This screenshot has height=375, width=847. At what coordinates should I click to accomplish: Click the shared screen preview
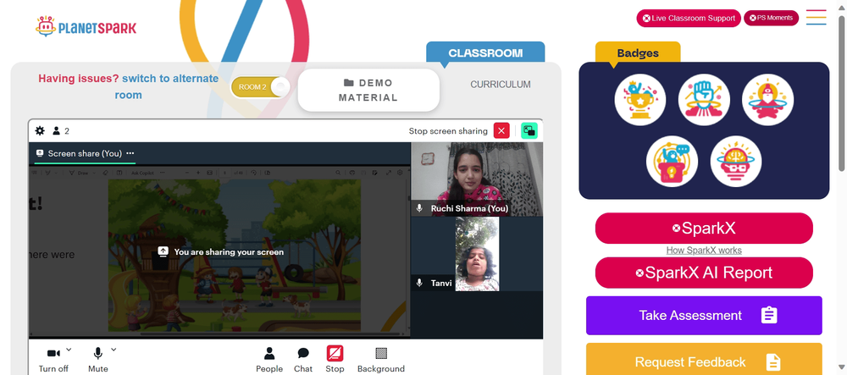tap(220, 252)
